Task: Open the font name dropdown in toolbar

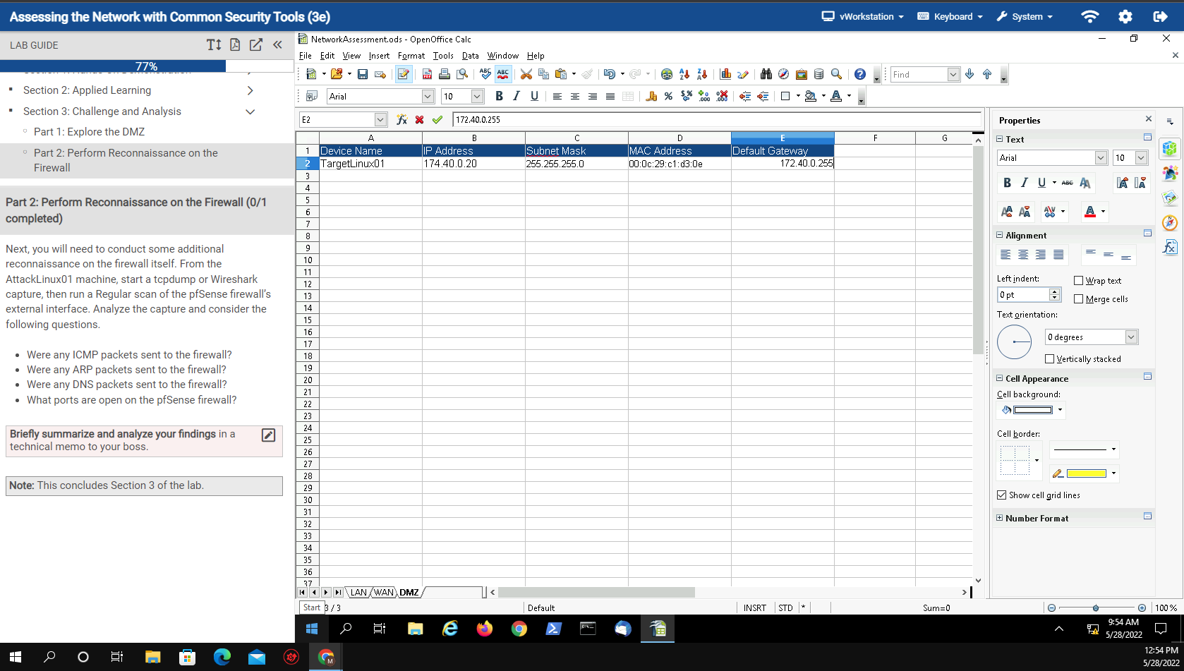Action: (428, 96)
